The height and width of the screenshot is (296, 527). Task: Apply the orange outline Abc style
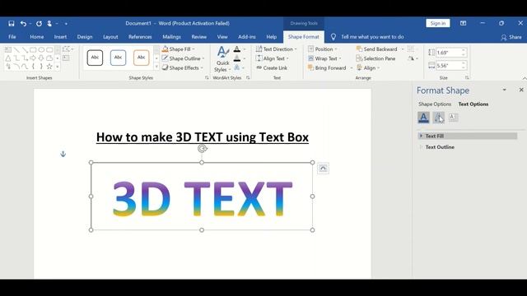tap(141, 58)
